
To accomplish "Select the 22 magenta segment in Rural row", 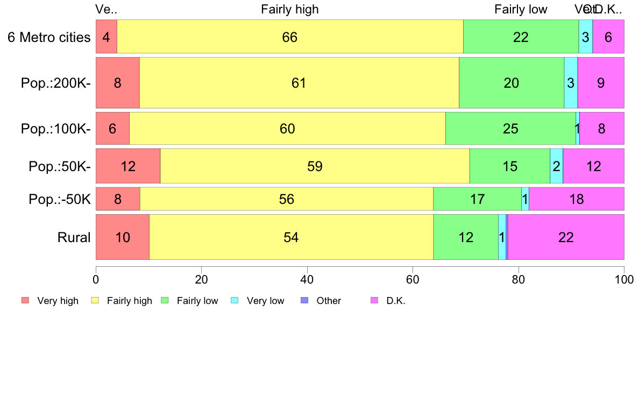I will [566, 237].
